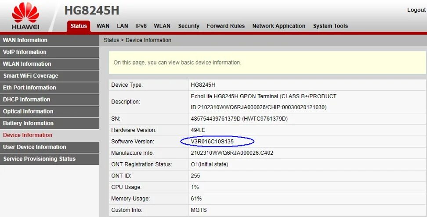This screenshot has width=427, height=217.
Task: Click the HG8245H model title in the header
Action: [92, 11]
